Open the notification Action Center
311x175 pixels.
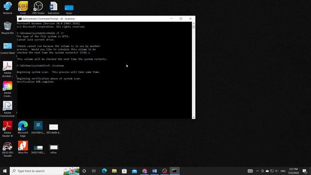click(x=305, y=171)
